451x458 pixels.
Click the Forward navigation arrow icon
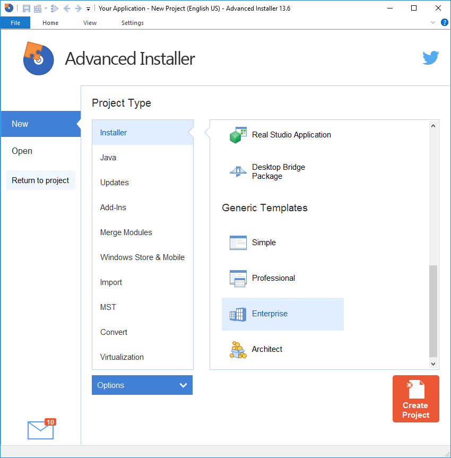[77, 8]
